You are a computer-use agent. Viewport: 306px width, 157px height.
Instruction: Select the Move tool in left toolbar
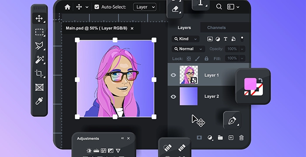(x=39, y=18)
